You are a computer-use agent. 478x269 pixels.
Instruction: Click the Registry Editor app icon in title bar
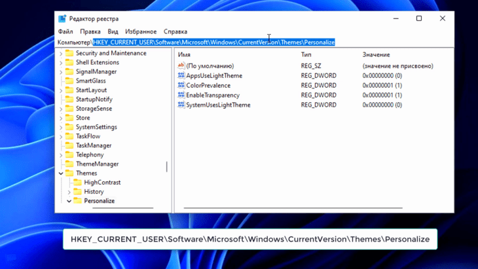pos(62,18)
